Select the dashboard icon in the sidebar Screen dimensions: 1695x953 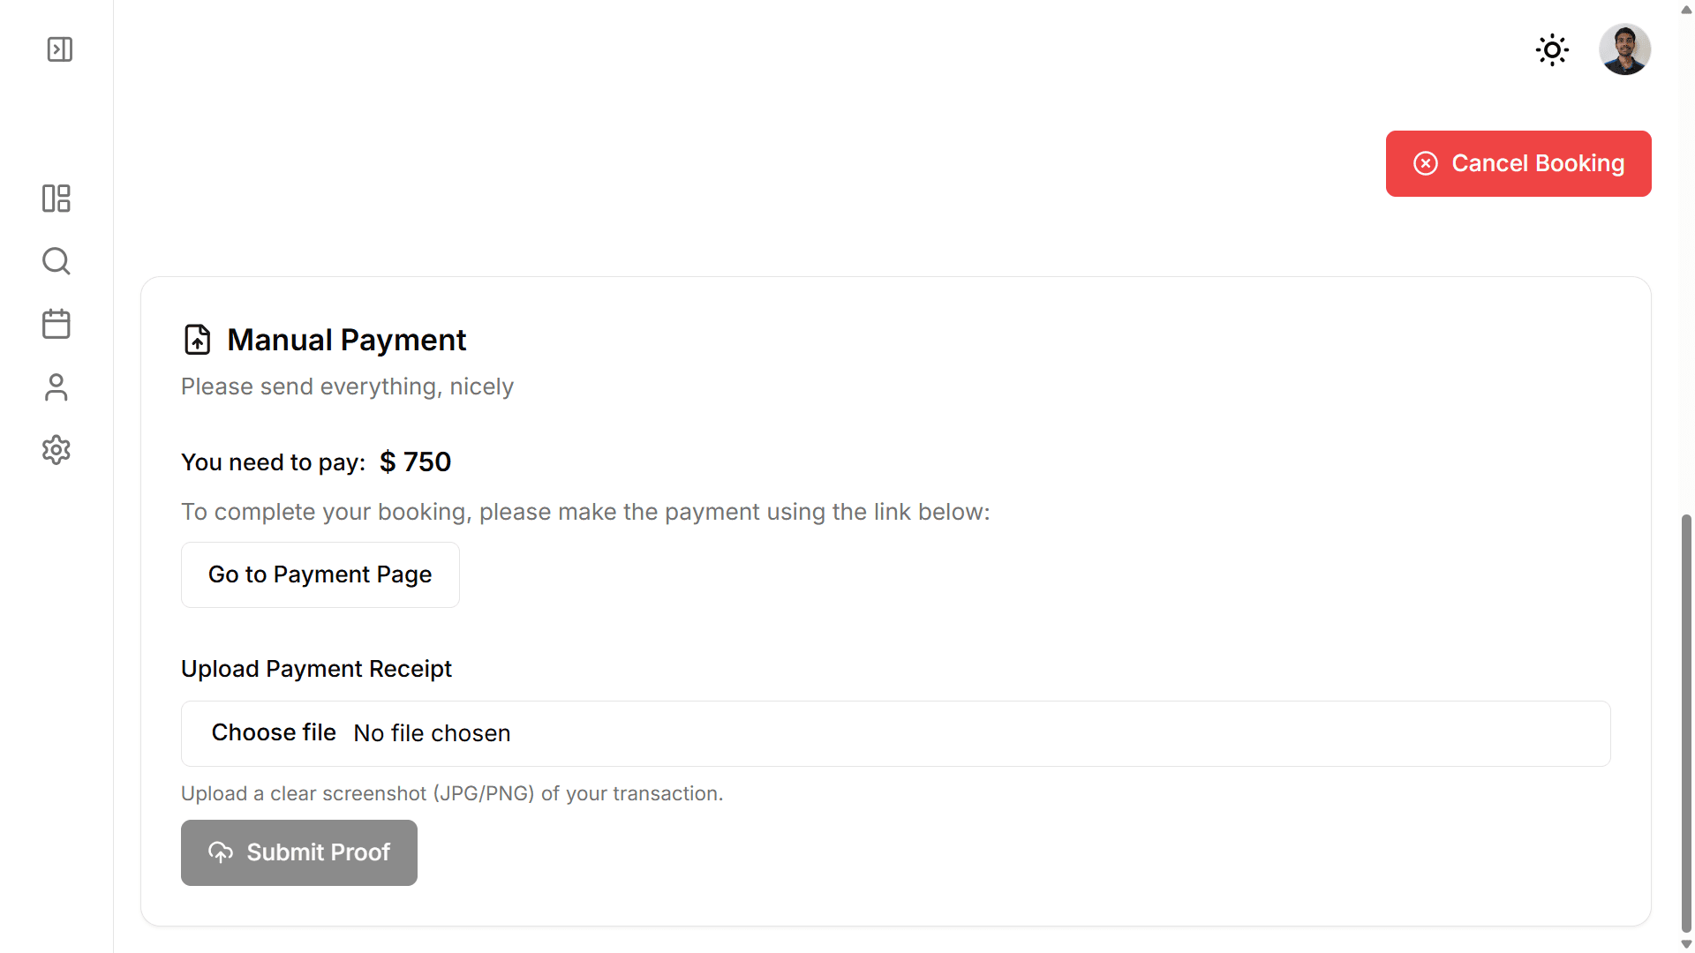coord(56,199)
